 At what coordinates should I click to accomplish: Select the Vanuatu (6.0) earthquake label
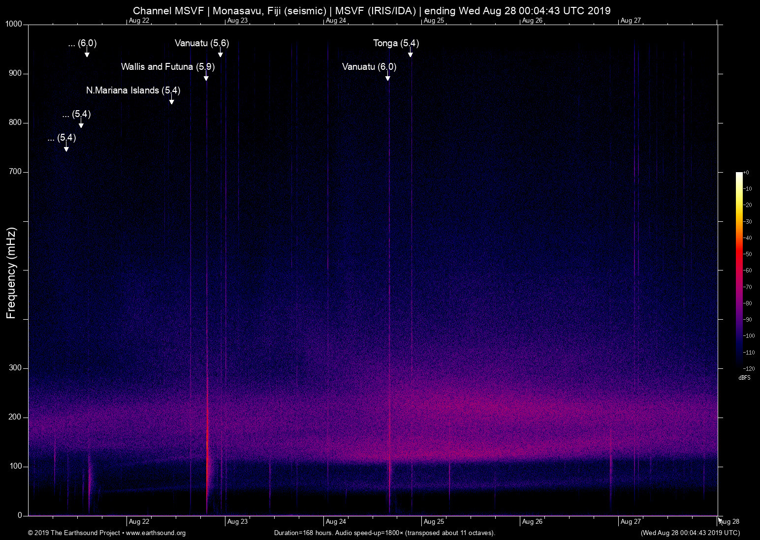369,67
